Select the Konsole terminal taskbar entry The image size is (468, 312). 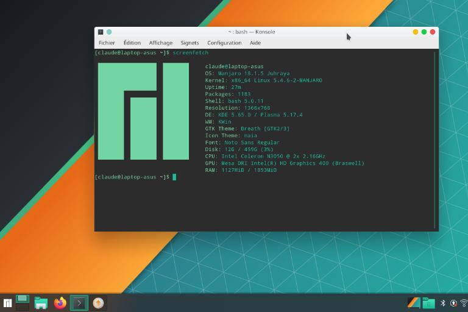[79, 303]
